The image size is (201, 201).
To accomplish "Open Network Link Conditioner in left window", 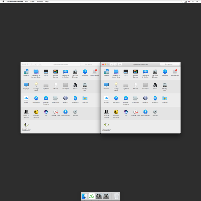I will (26, 127).
